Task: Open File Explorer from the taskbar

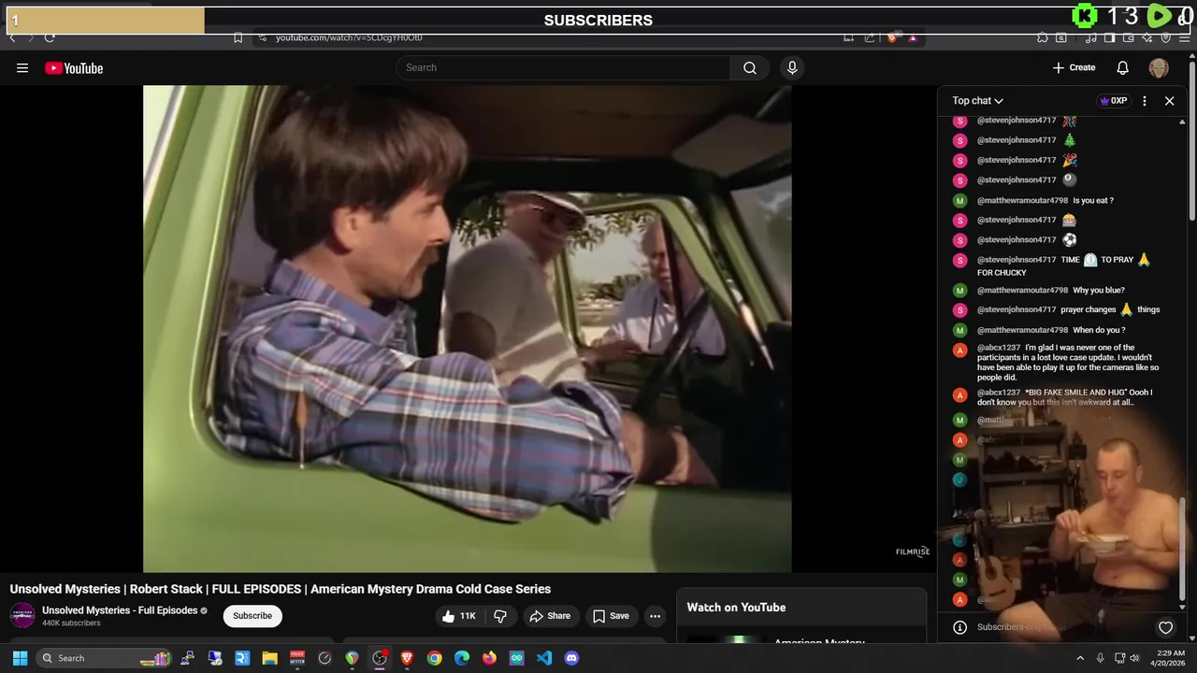Action: pyautogui.click(x=269, y=658)
